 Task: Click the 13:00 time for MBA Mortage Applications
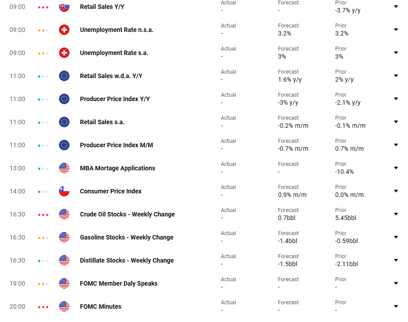tap(17, 168)
